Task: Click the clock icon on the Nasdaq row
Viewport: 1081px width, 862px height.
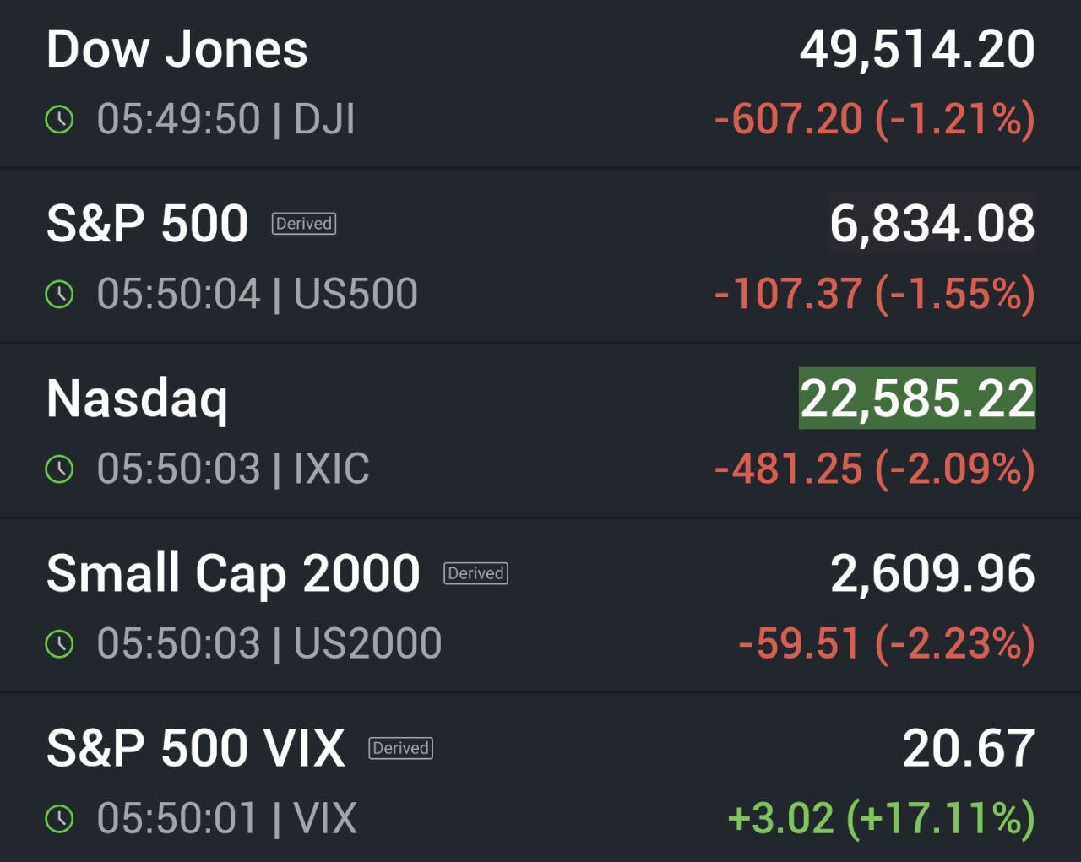Action: tap(58, 468)
